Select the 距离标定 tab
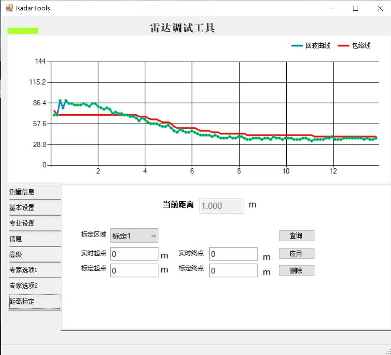Viewport: 391px width, 355px height. [34, 302]
